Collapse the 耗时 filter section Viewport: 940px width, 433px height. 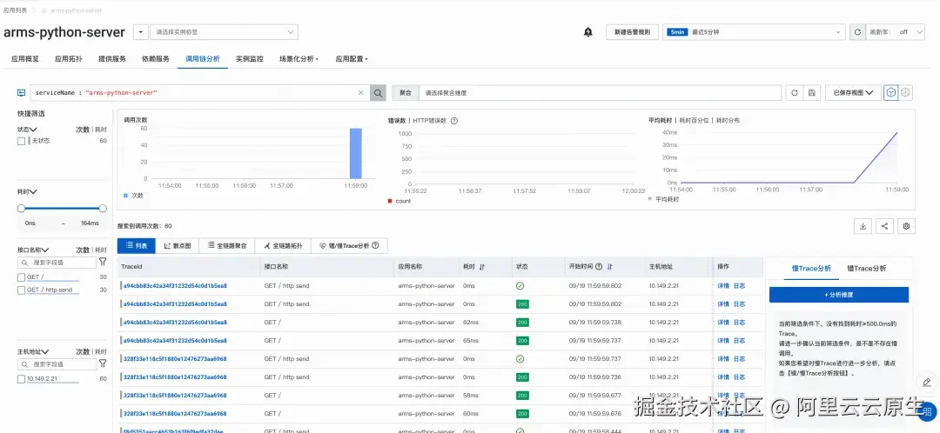pyautogui.click(x=28, y=192)
